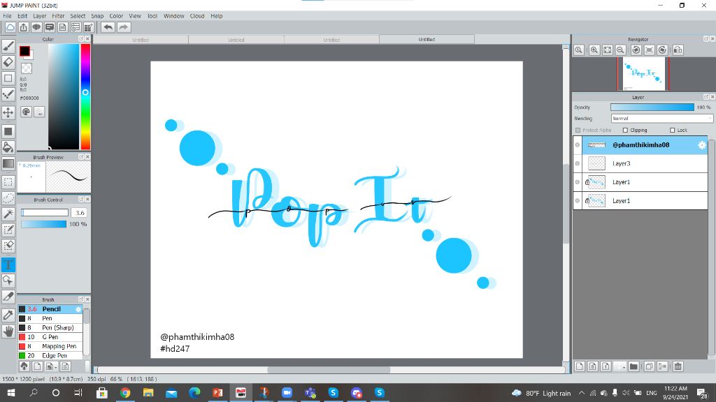Screen dimensions: 716x402
Task: Enable the Lock checkbox in Layer panel
Action: point(672,131)
